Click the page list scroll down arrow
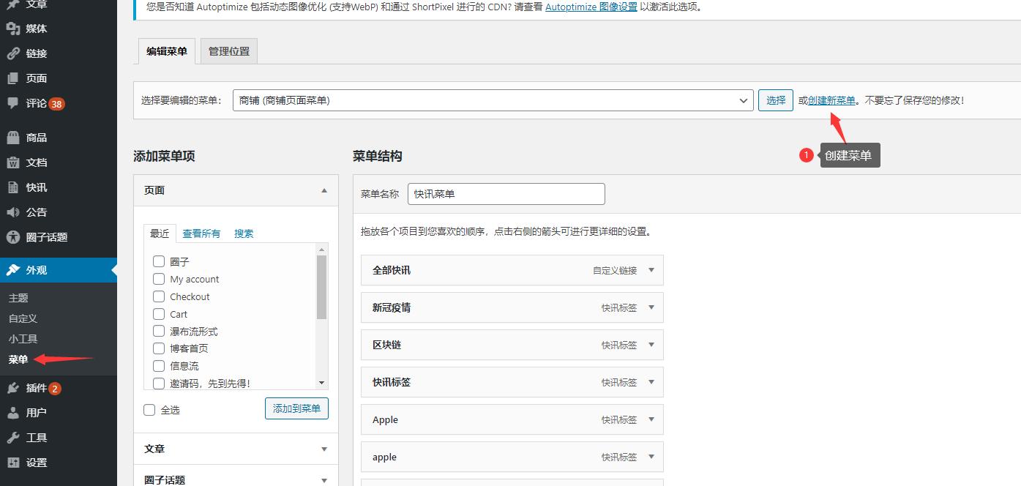 [x=321, y=383]
